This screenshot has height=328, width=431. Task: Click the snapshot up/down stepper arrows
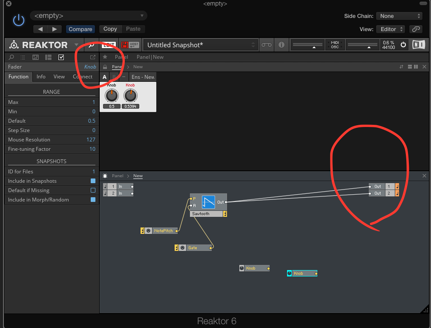[x=253, y=45]
